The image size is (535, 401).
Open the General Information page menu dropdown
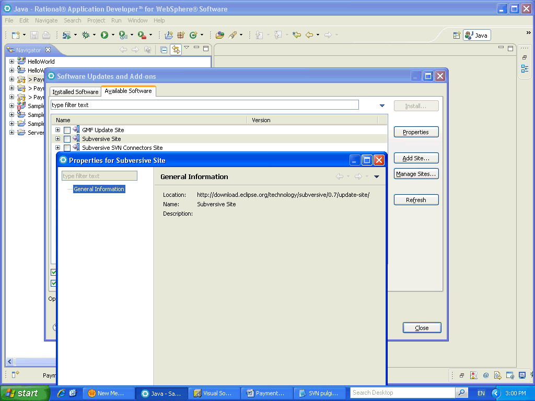tap(377, 176)
